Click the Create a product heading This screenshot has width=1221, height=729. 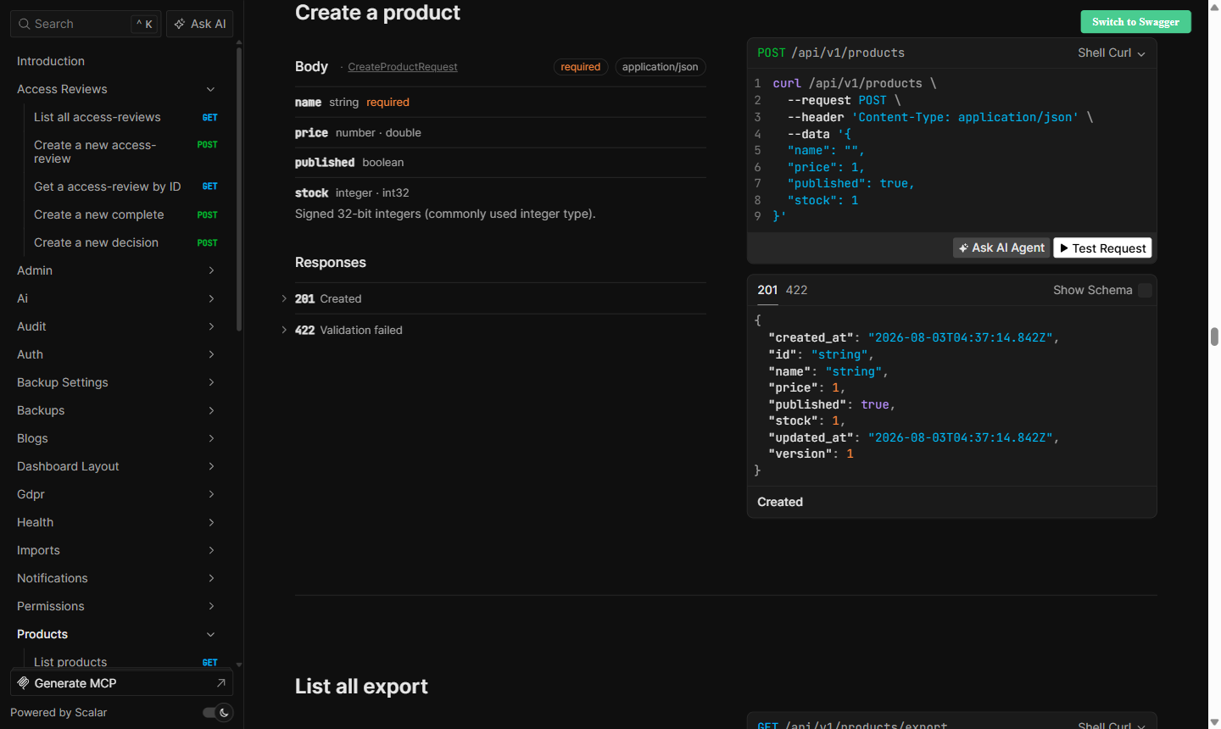coord(377,13)
